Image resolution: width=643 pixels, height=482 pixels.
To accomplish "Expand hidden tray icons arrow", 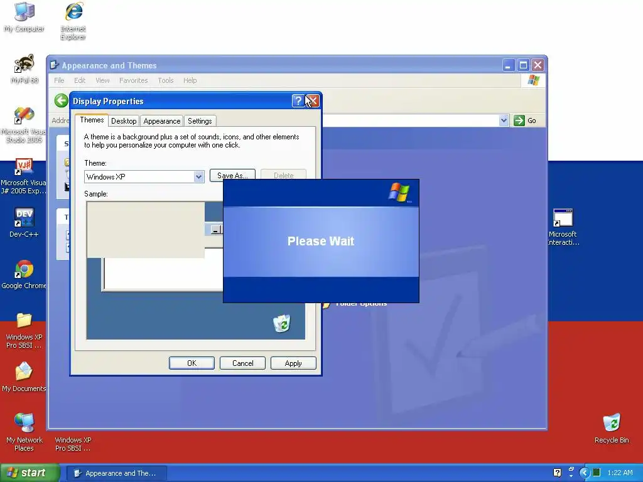I will (585, 473).
